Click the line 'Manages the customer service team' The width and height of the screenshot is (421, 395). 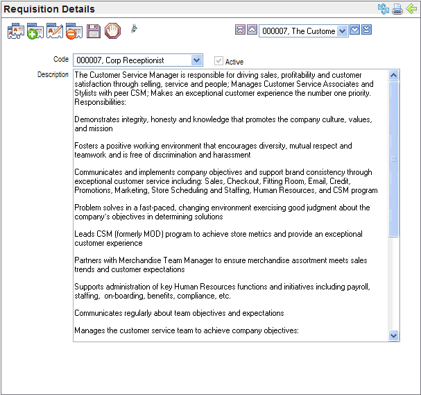187,330
